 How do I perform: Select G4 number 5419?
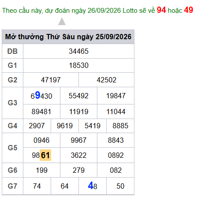tap(93, 126)
